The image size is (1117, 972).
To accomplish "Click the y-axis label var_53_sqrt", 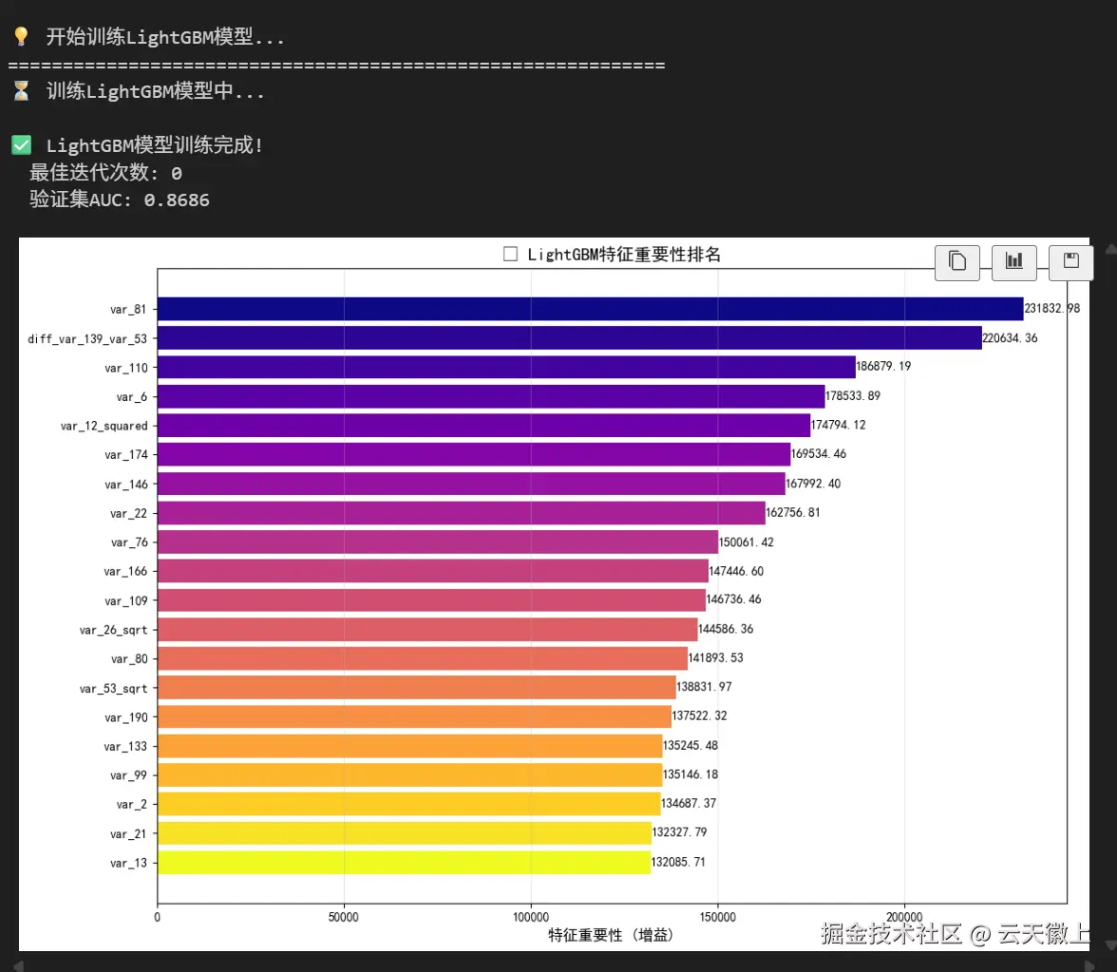I will 113,688.
